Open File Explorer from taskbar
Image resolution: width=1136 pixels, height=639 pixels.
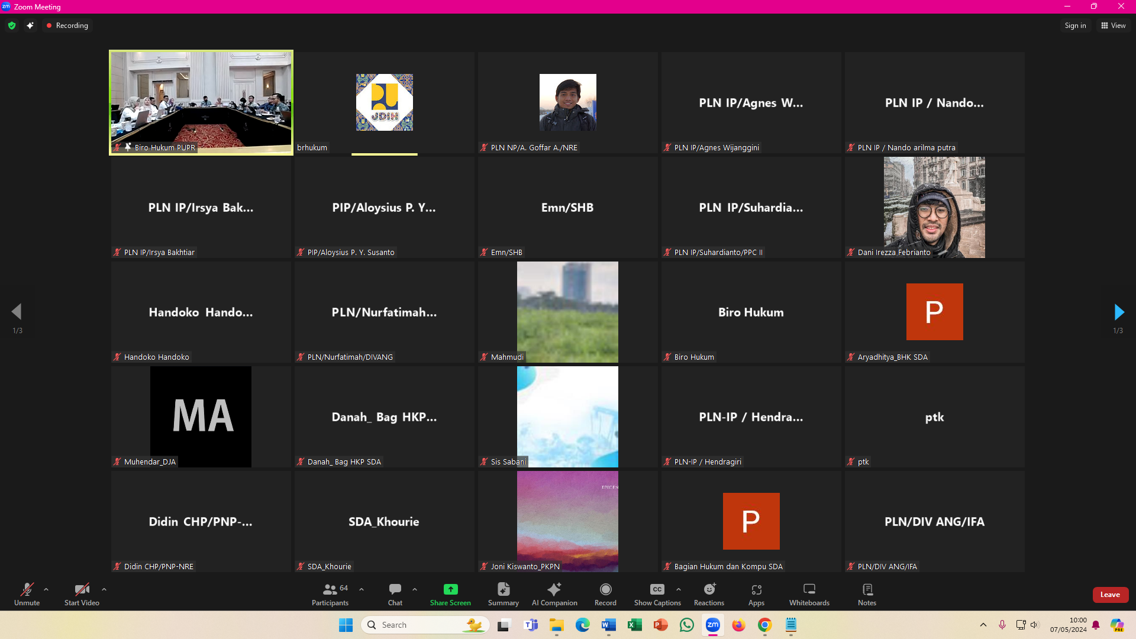click(557, 625)
